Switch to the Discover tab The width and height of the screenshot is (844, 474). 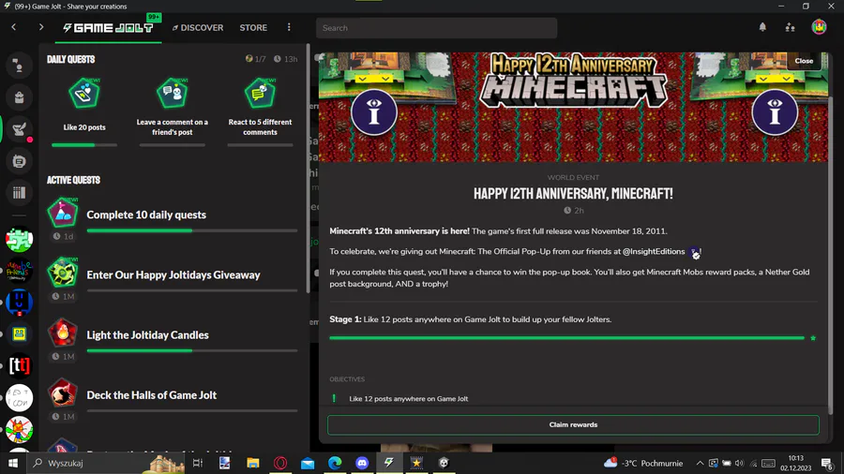point(198,27)
